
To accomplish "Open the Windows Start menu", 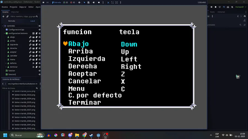I will (x=5, y=135).
